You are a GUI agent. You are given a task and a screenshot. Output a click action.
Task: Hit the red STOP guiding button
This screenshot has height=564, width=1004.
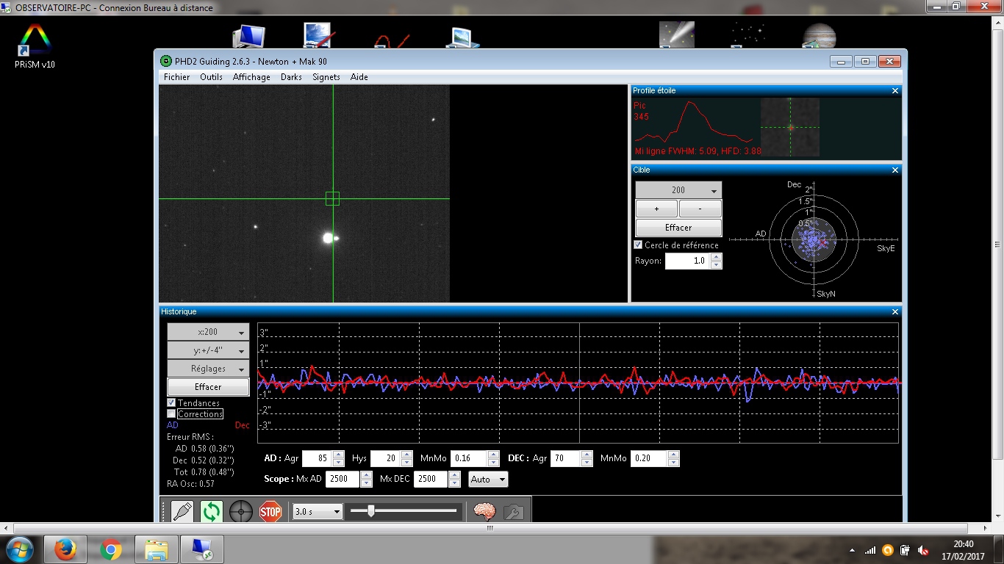[270, 511]
